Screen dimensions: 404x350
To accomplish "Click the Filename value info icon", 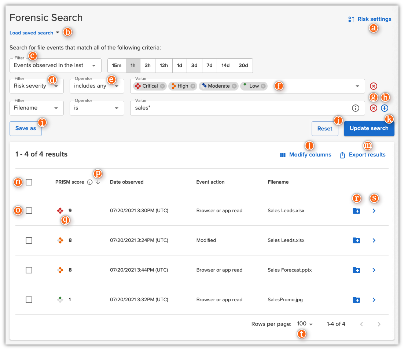I will click(x=355, y=108).
